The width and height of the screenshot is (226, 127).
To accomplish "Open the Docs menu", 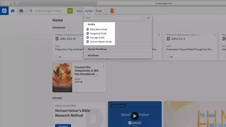I will [79, 11].
